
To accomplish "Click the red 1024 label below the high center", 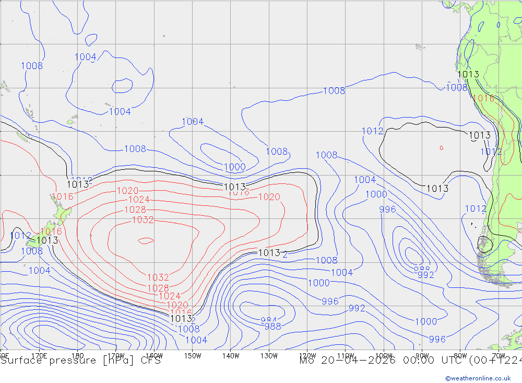I will pyautogui.click(x=170, y=296).
